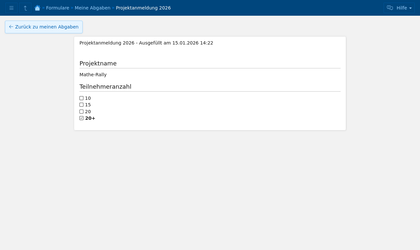
Task: Click the bold 20+ option label
Action: point(90,118)
